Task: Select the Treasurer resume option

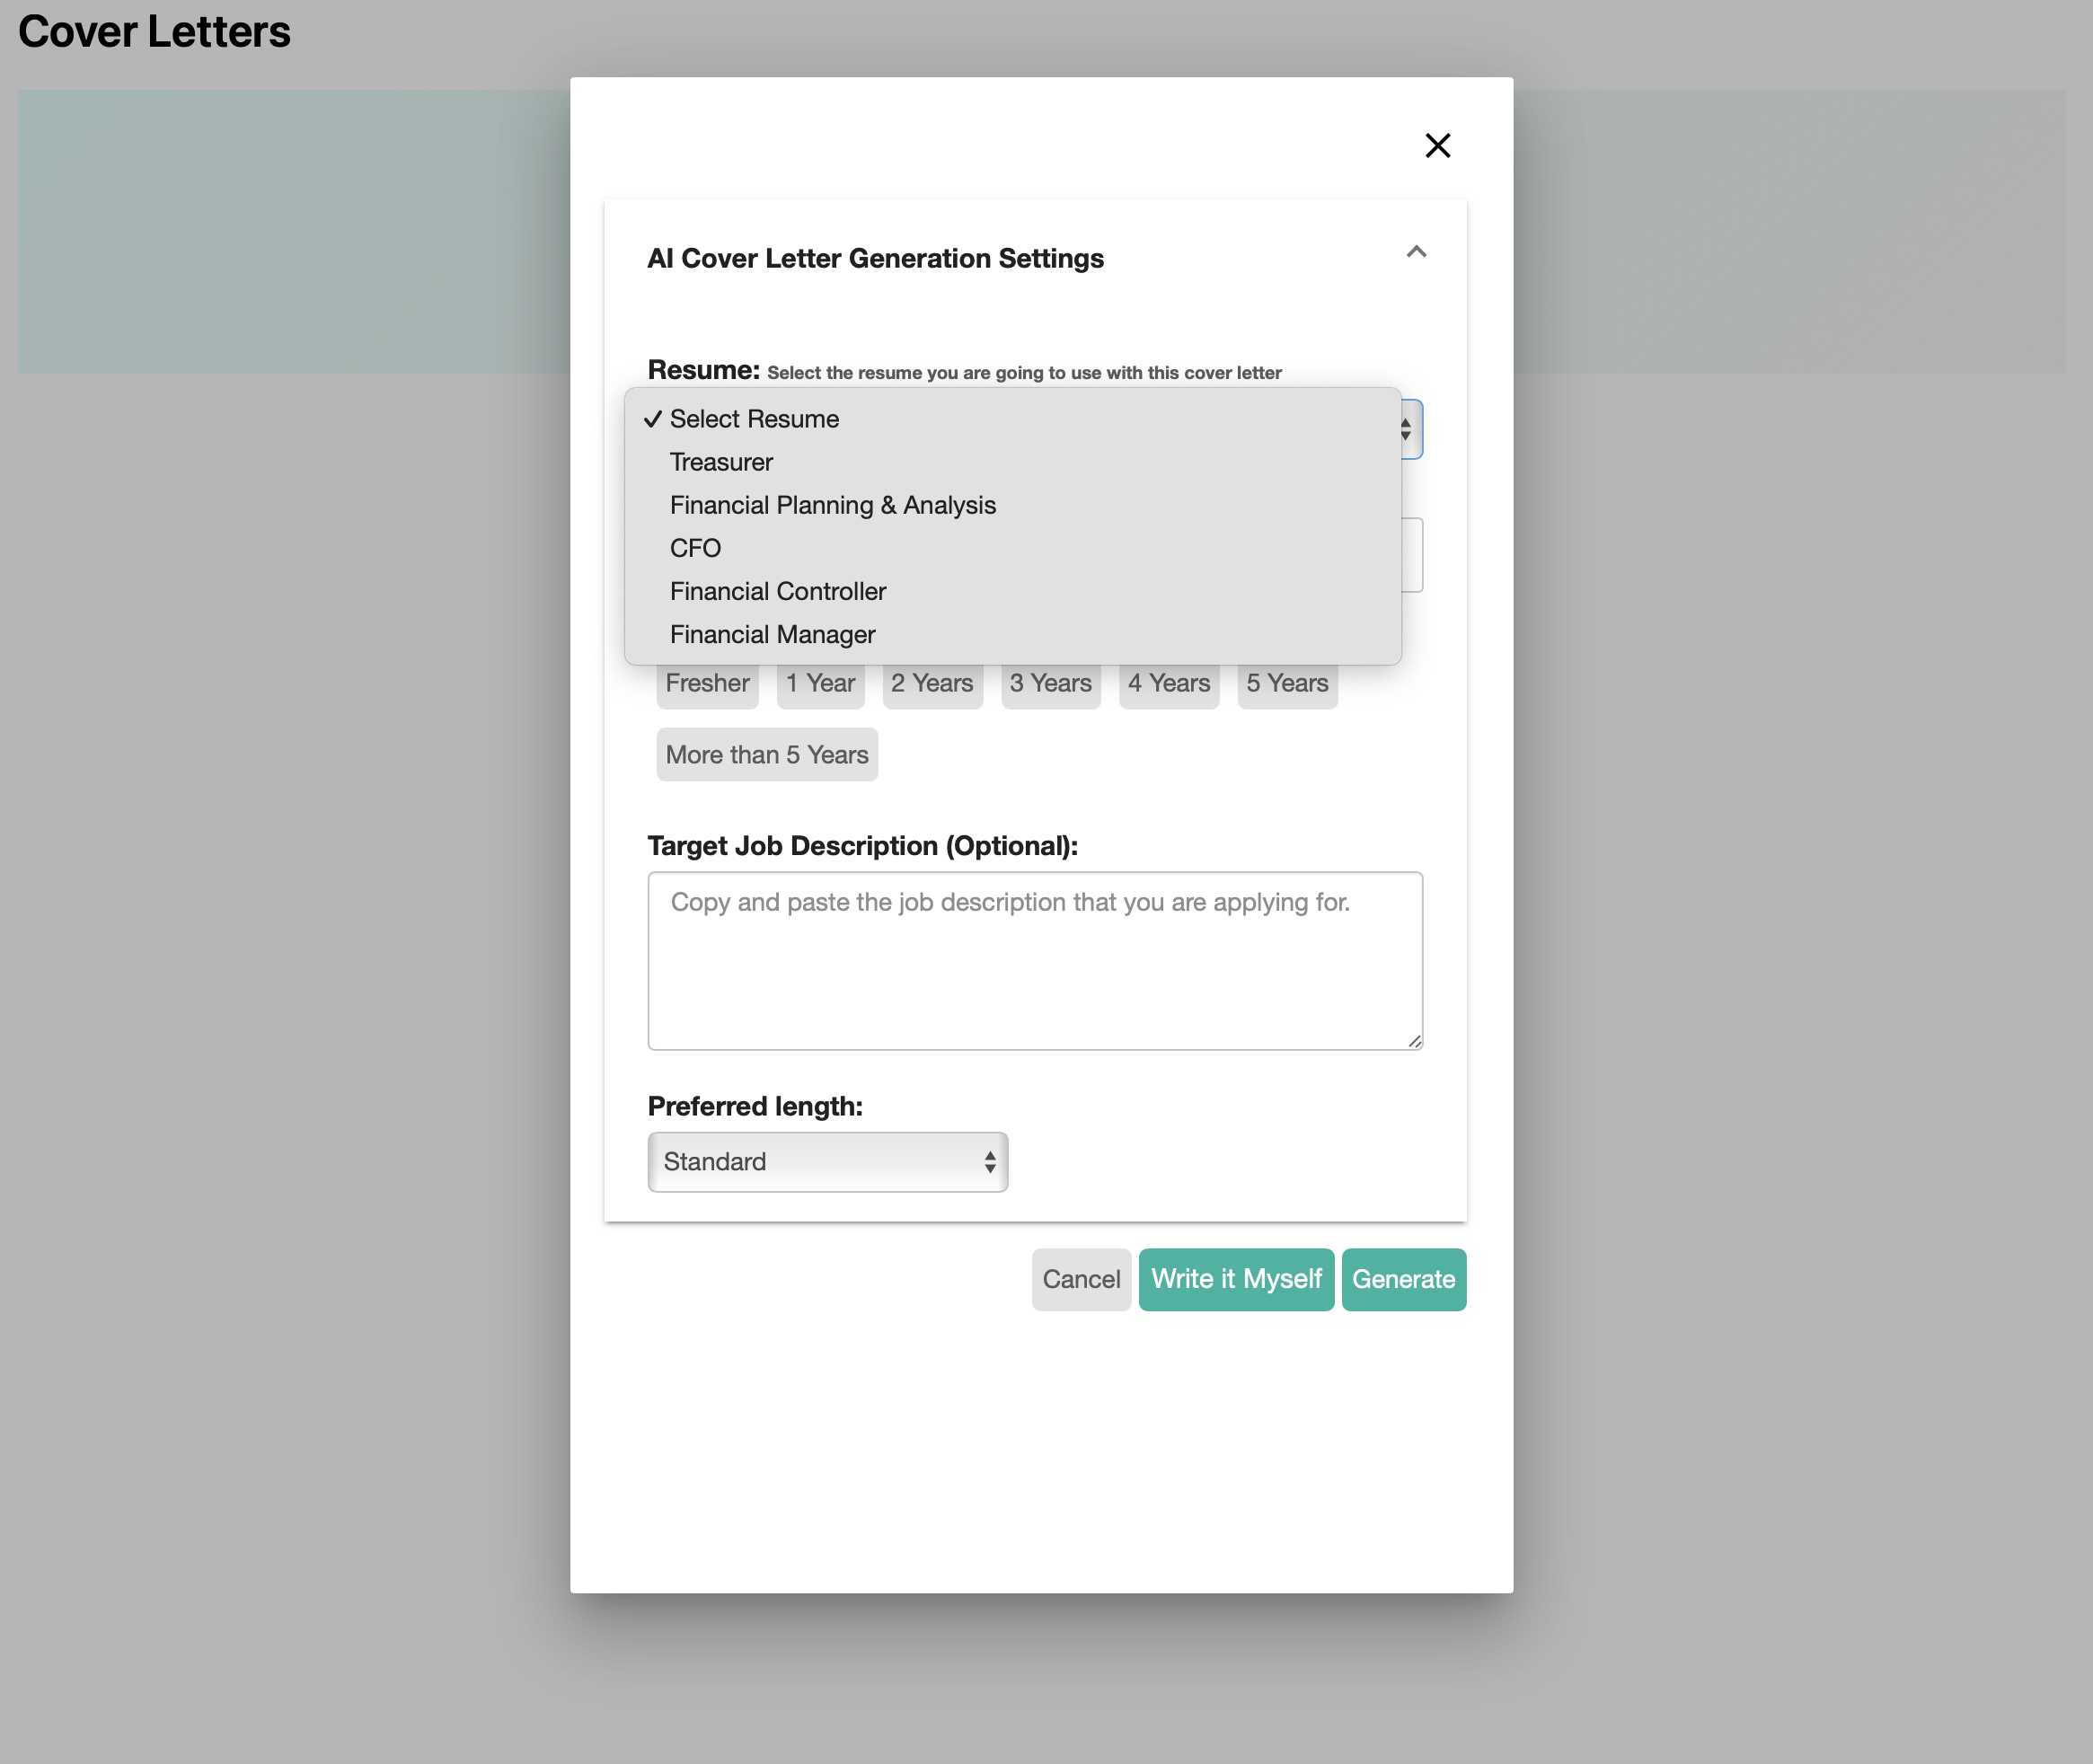Action: pyautogui.click(x=720, y=461)
